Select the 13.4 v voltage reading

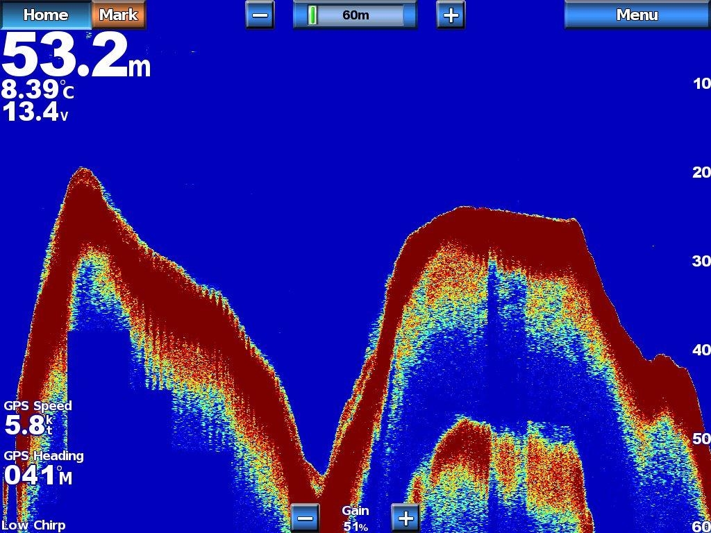point(35,112)
